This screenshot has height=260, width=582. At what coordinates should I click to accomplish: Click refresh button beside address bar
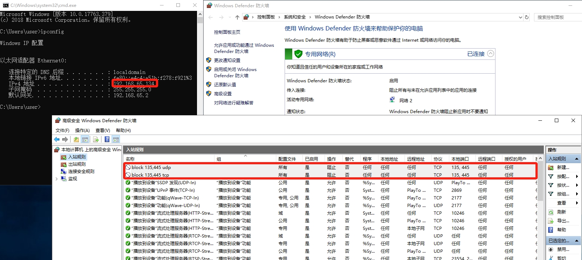[x=526, y=17]
